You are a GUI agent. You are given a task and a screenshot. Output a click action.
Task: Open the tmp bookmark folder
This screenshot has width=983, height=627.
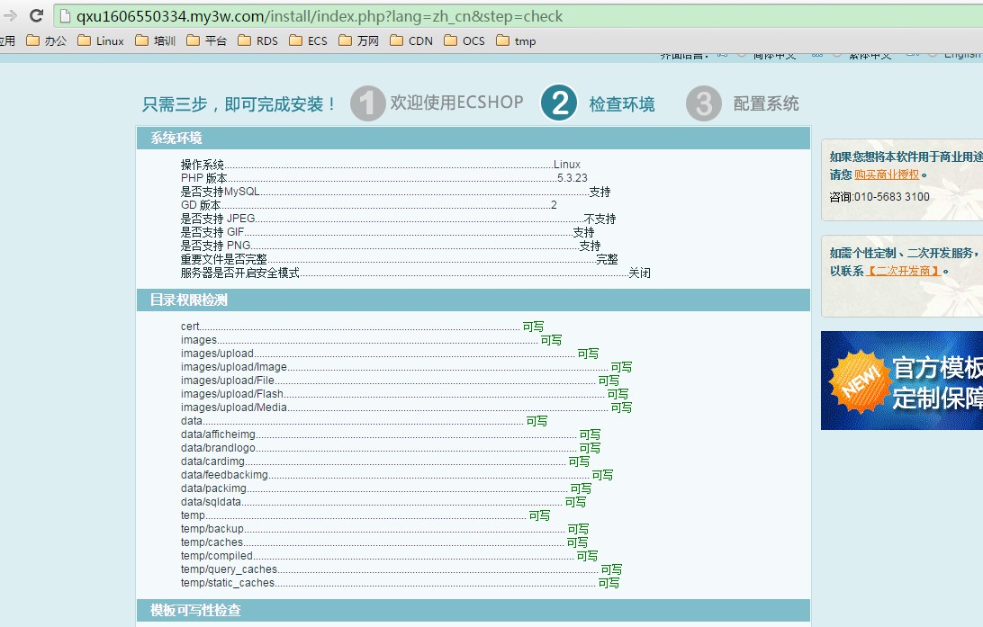(516, 40)
